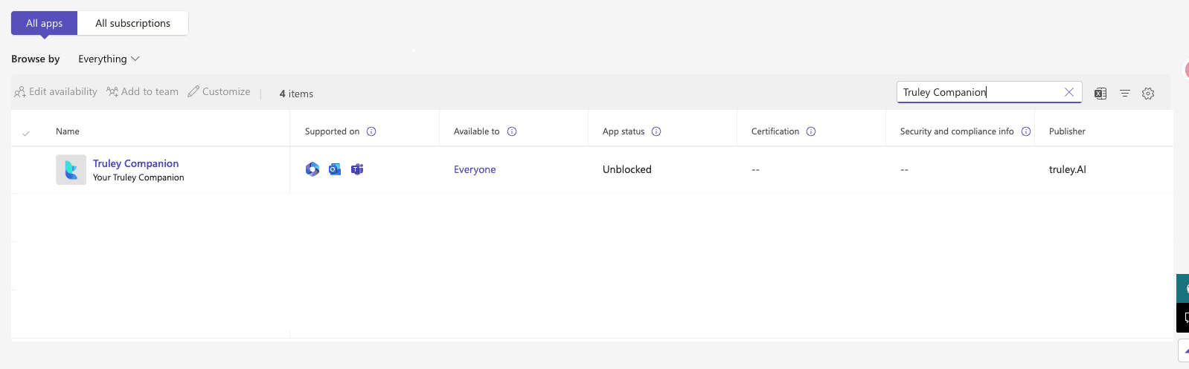Open the Everyone availability link
Screen dimensions: 1189x369
click(475, 169)
